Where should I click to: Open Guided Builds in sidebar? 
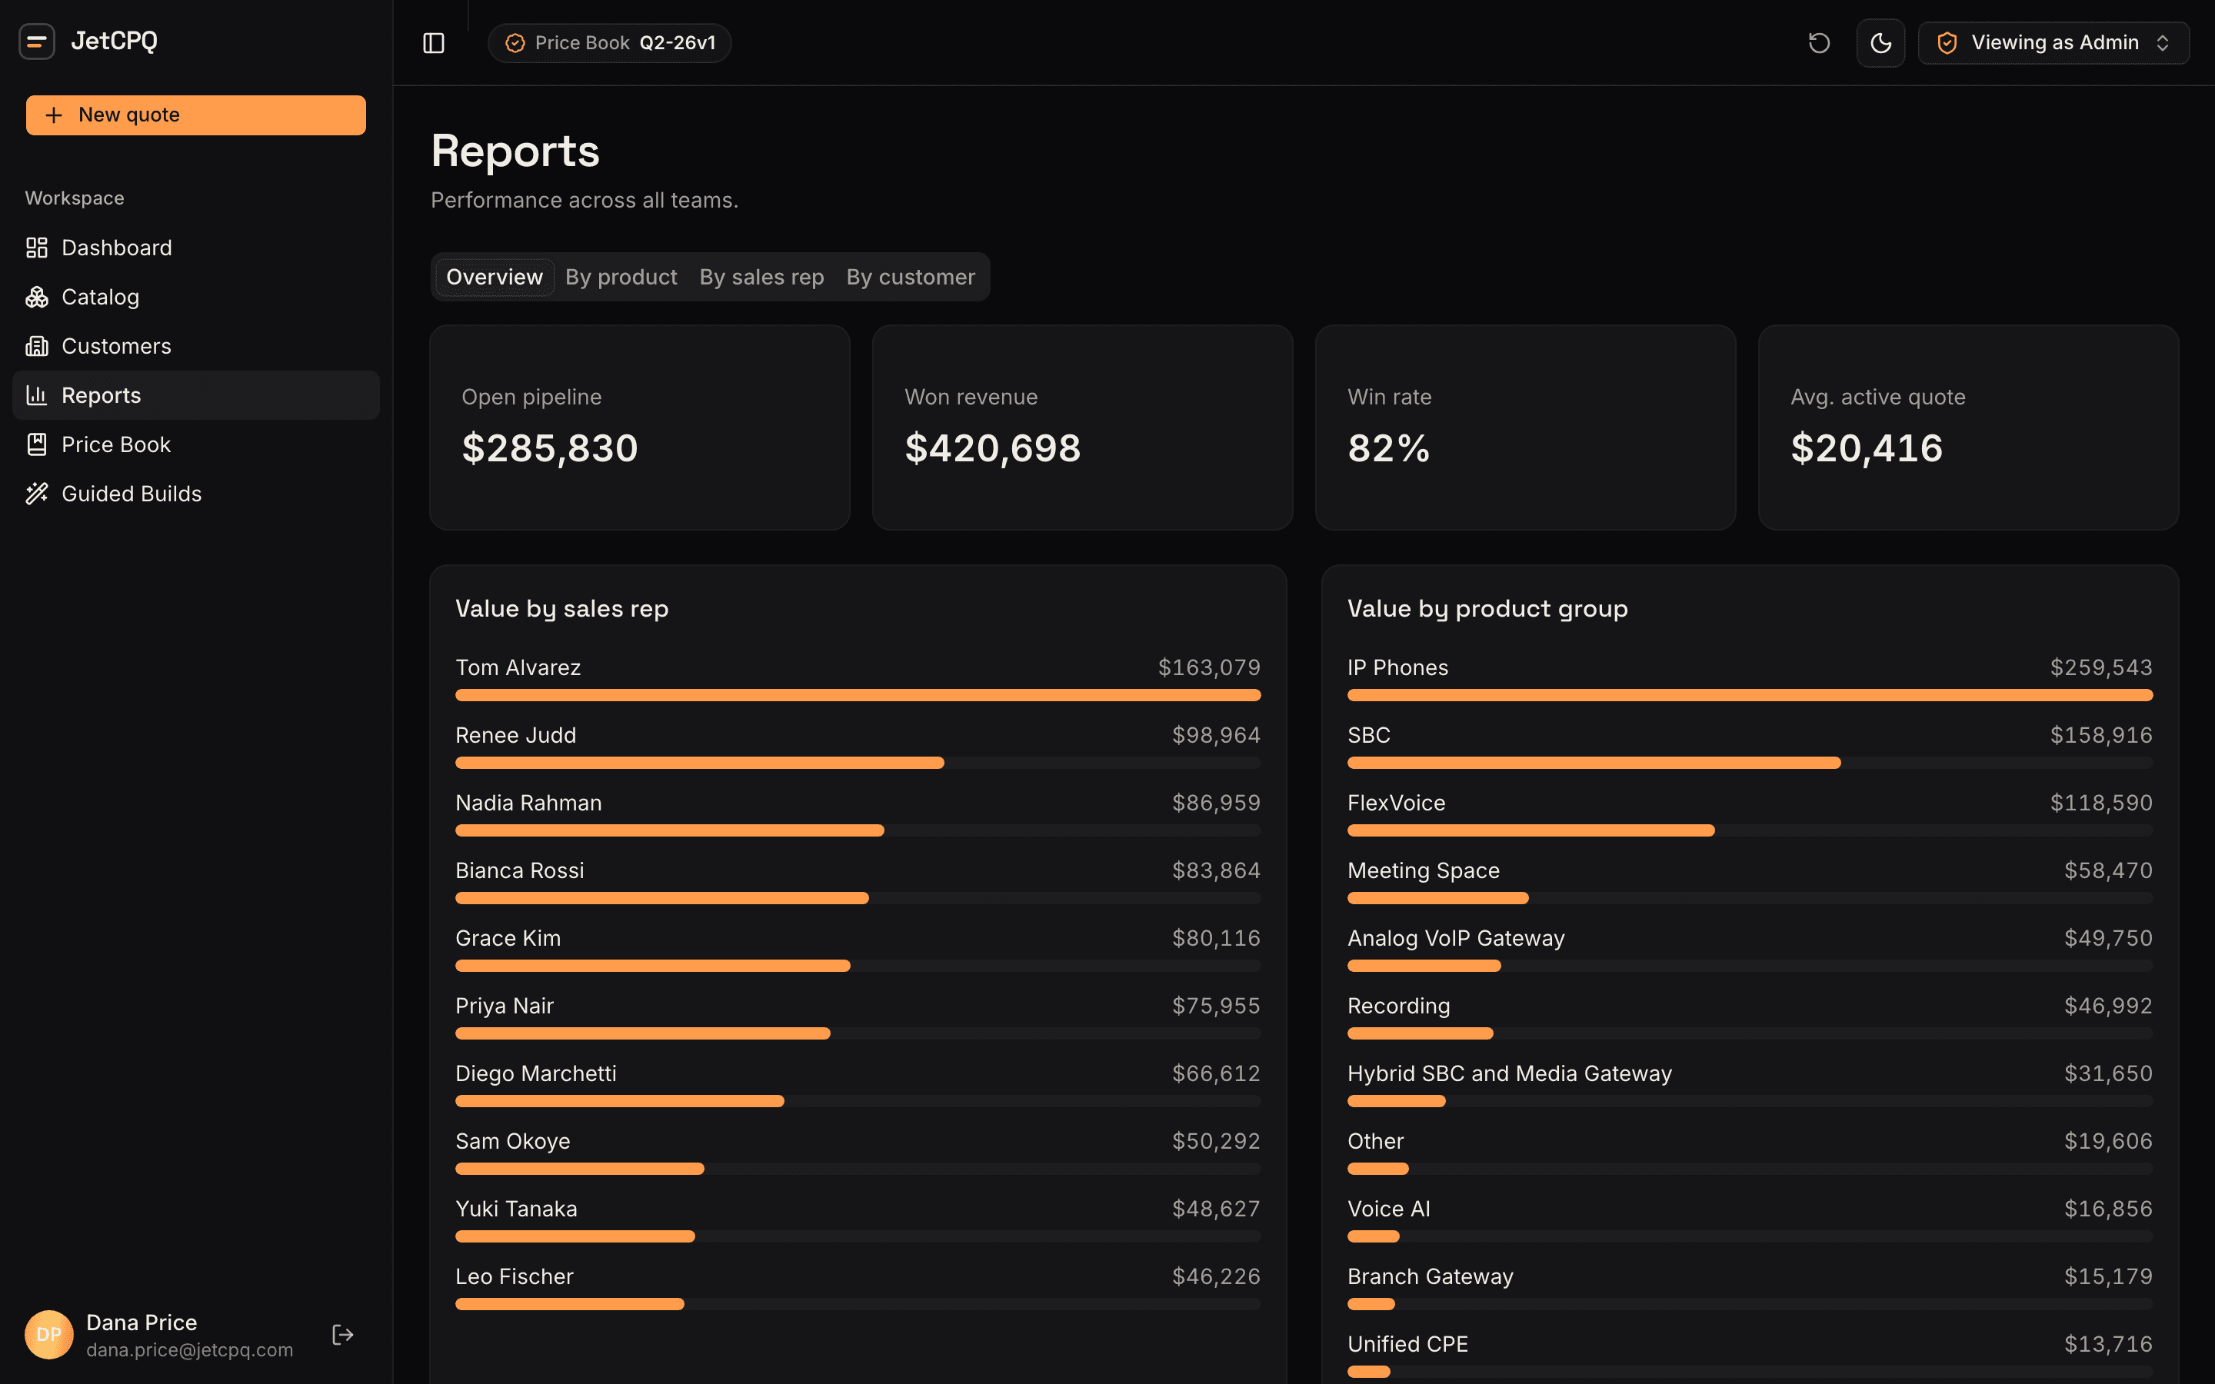point(196,494)
